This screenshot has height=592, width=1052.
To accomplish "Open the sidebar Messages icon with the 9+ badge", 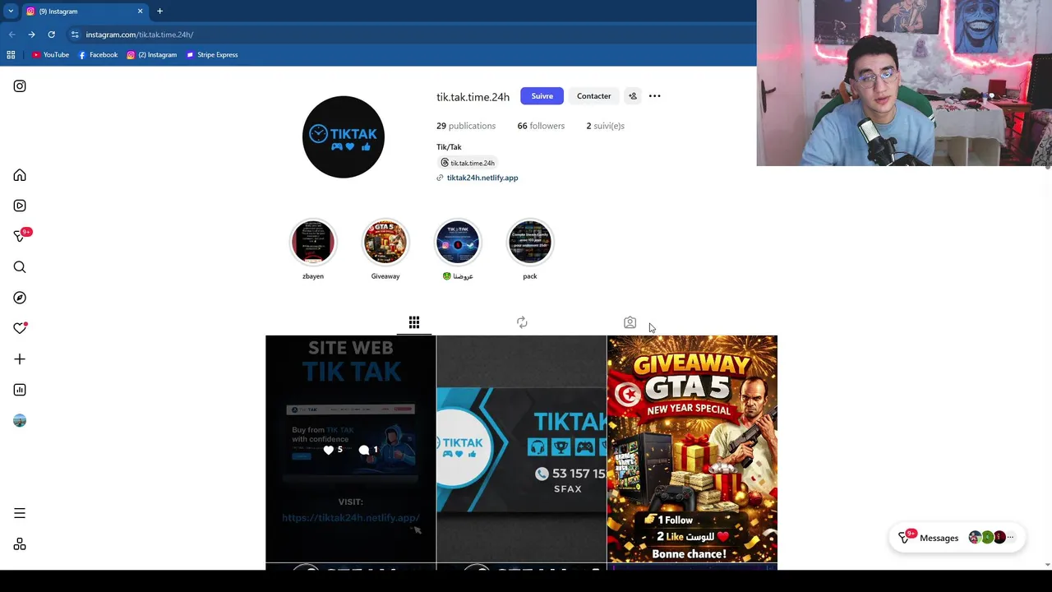I will click(20, 236).
